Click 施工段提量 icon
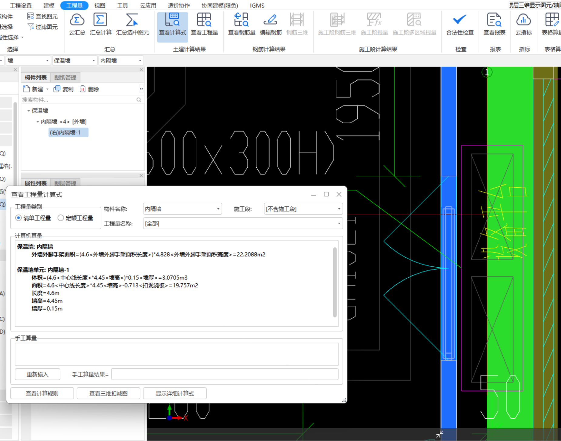This screenshot has height=441, width=561. pyautogui.click(x=374, y=24)
